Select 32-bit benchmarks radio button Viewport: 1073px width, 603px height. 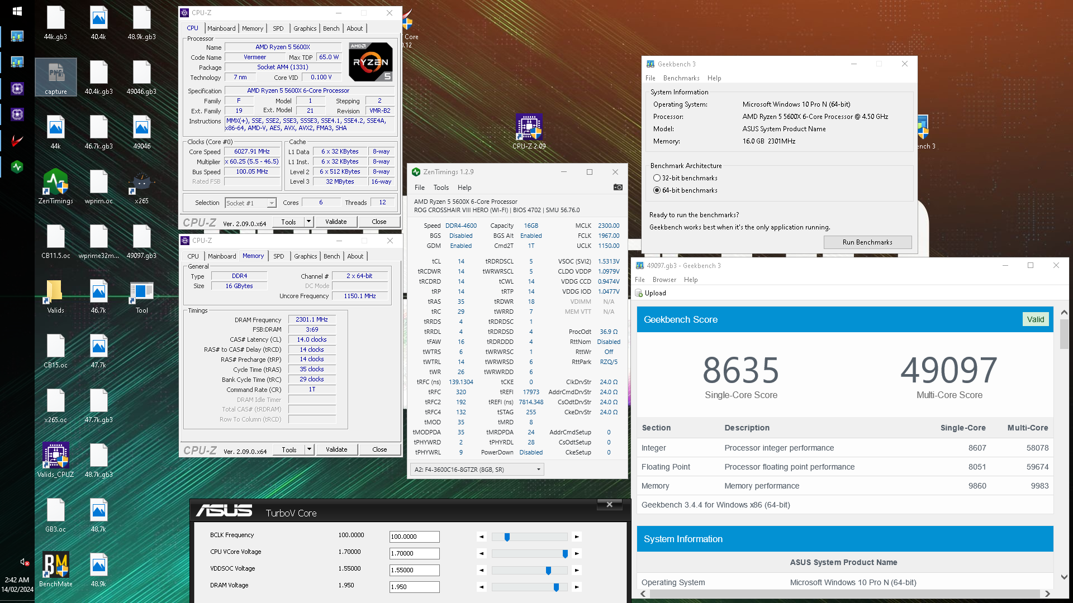coord(657,178)
